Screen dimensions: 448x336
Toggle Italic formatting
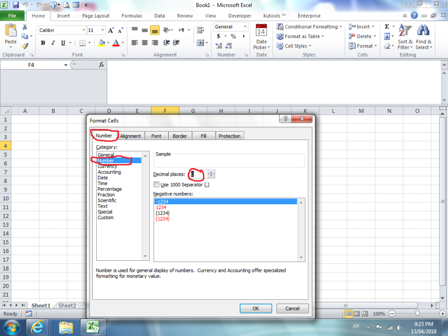53,43
